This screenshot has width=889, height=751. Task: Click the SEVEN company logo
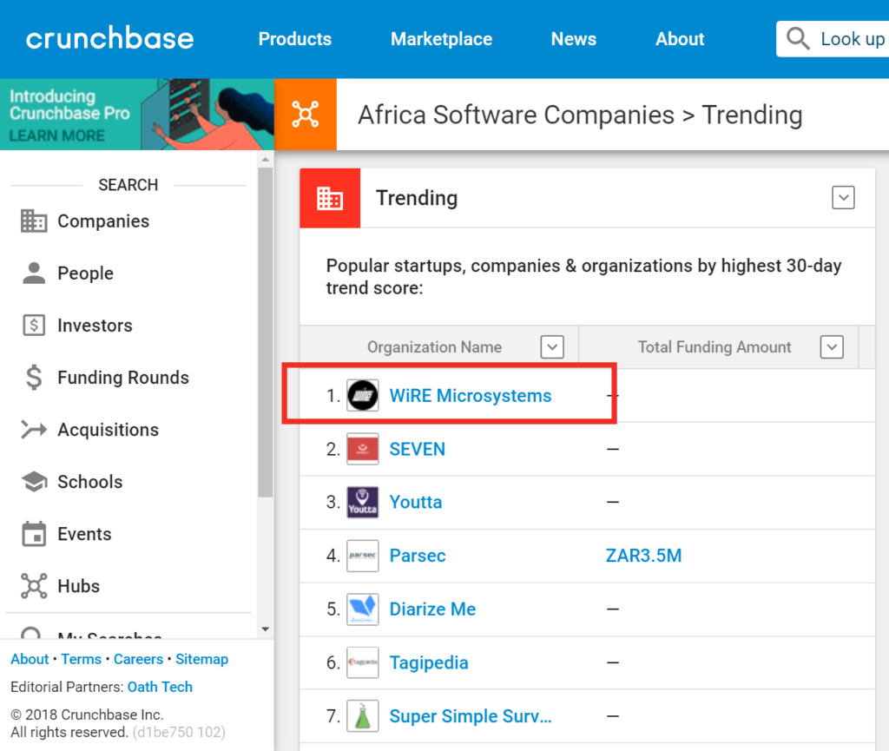(363, 449)
